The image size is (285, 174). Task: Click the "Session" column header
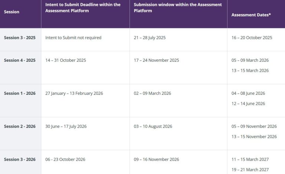12,12
